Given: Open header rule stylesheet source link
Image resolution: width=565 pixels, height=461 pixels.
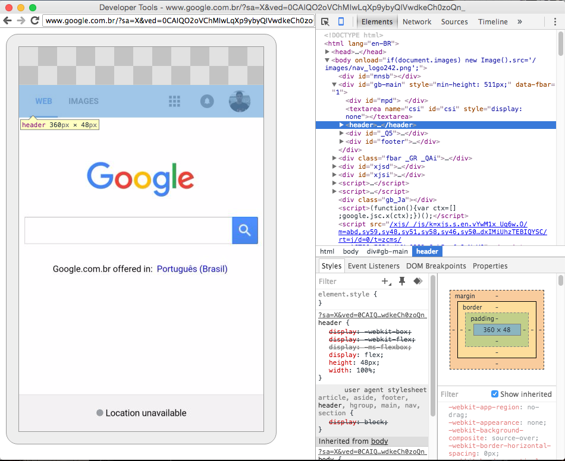Looking at the screenshot, I should pos(372,315).
